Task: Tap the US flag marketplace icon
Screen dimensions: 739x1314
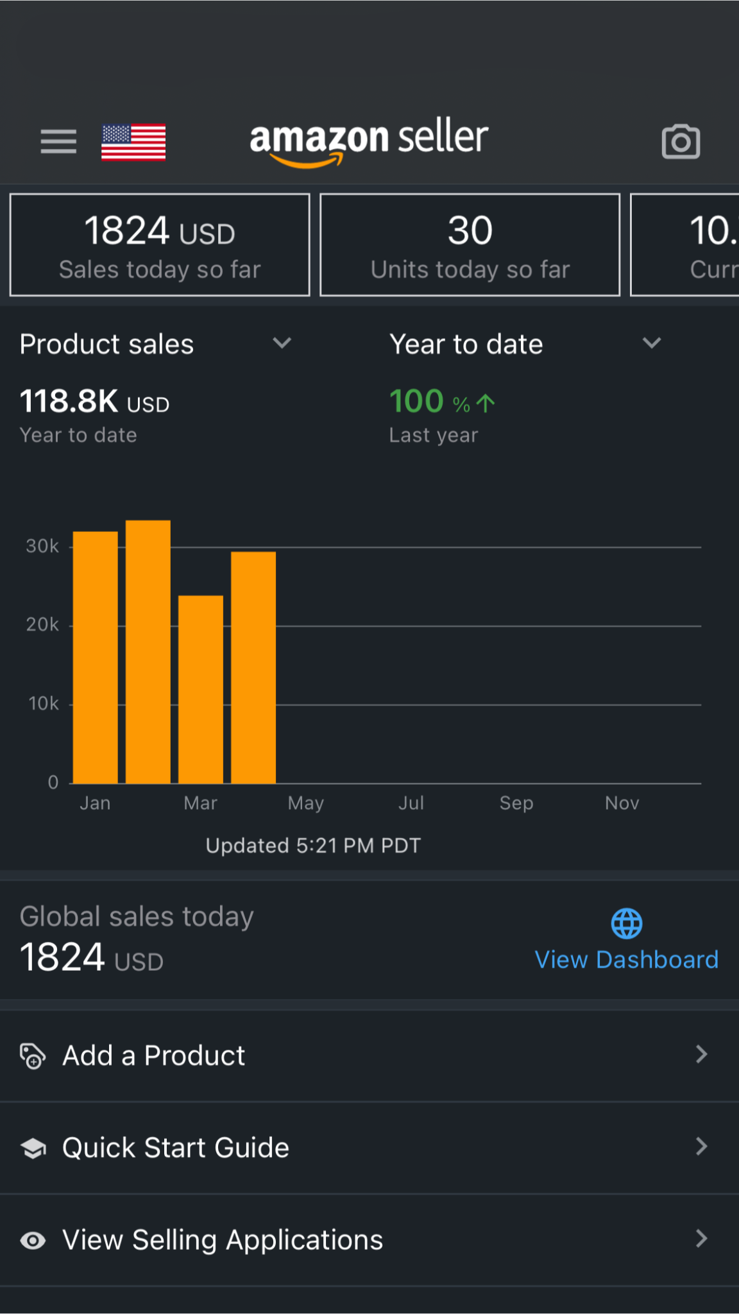Action: [133, 142]
